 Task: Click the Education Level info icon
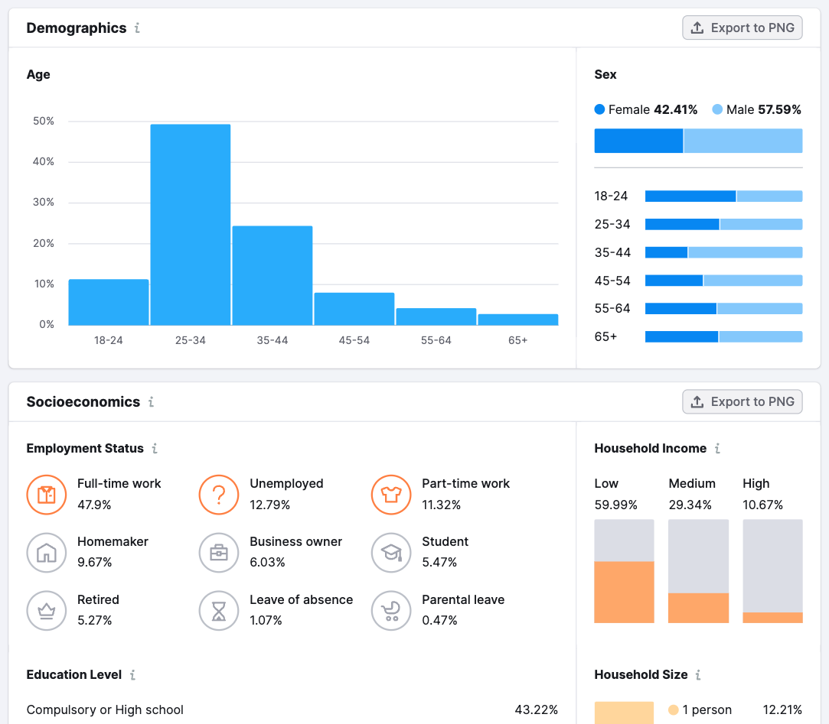pos(132,675)
